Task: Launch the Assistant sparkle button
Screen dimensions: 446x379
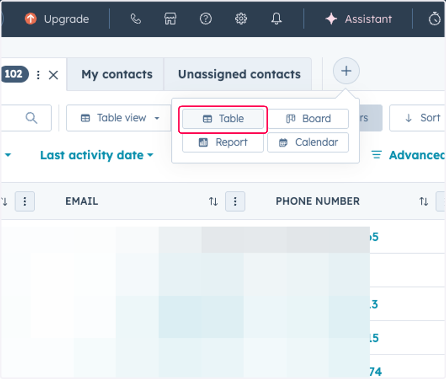Action: pos(358,19)
